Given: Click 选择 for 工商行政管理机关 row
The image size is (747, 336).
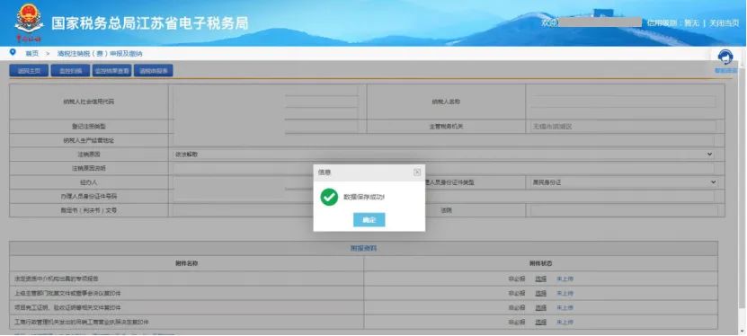Looking at the screenshot, I should coord(540,323).
